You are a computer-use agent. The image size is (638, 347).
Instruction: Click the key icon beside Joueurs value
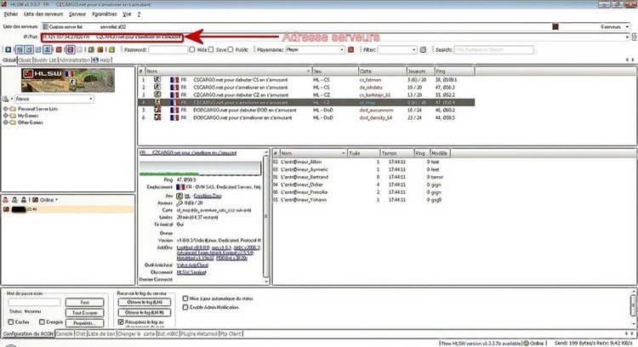pos(179,202)
